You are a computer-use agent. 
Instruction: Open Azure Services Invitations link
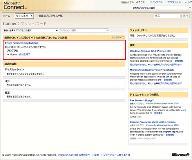point(22,43)
